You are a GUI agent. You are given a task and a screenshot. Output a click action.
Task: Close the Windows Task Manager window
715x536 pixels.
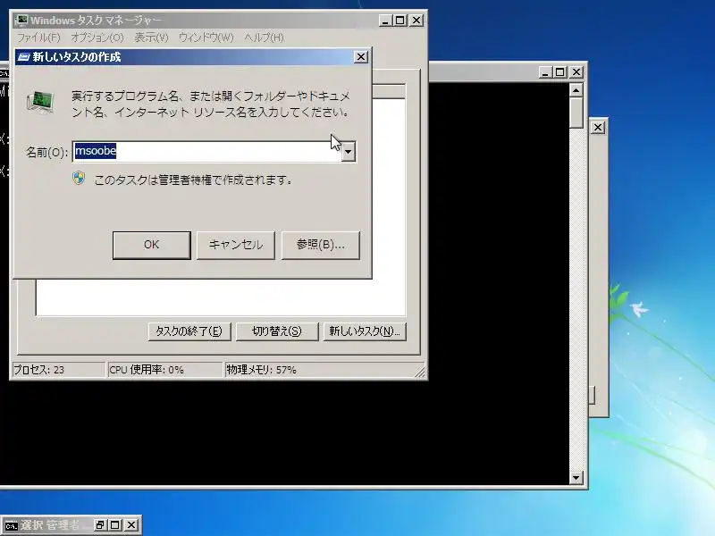coord(416,21)
